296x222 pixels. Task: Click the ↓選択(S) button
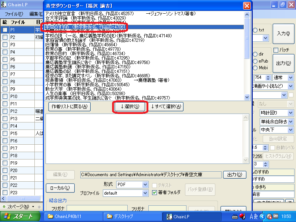coord(130,107)
